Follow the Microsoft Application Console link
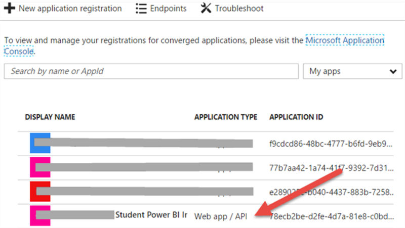The width and height of the screenshot is (405, 228). point(345,40)
